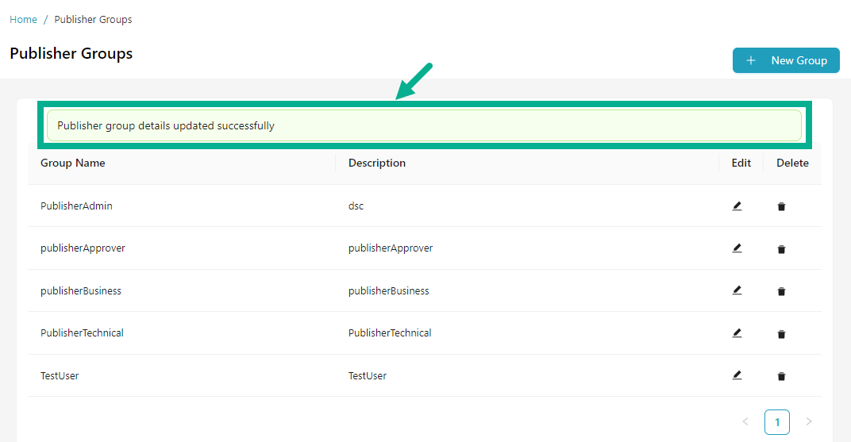Viewport: 851px width, 442px height.
Task: Select the TestUser group name
Action: [x=60, y=376]
